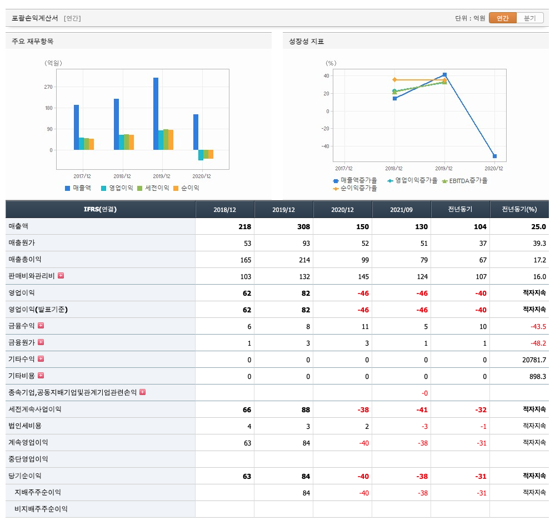Switch to the 분기 (quarterly) tab
Viewport: 555px width, 526px height.
pyautogui.click(x=530, y=18)
